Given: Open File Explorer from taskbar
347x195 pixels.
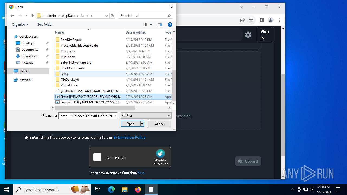Looking at the screenshot, I should pos(125,190).
